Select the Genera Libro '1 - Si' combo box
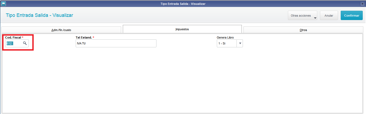 (x=230, y=43)
